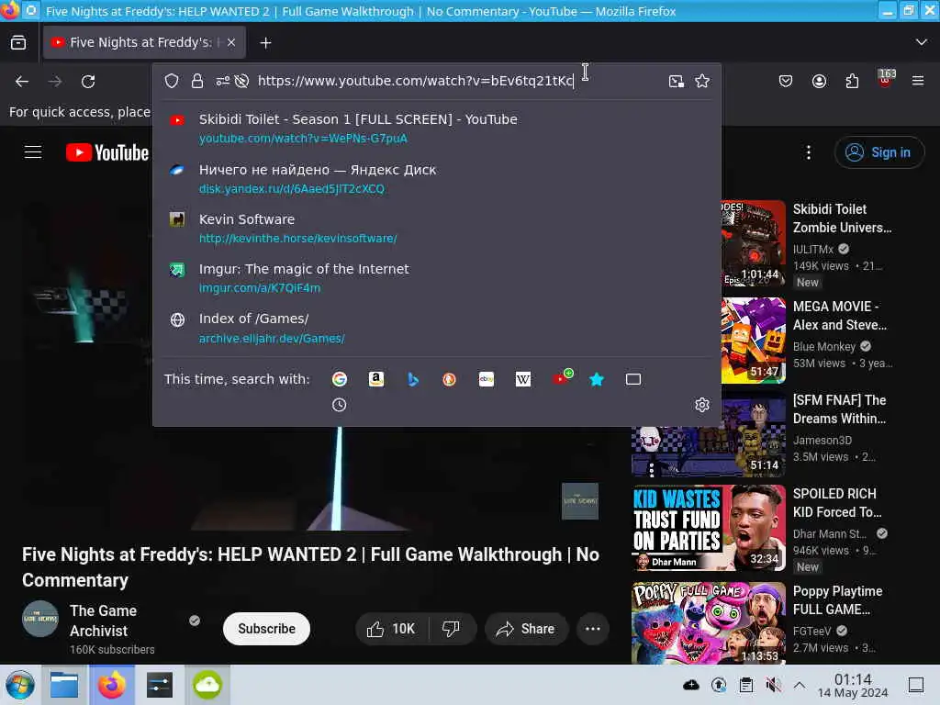Open Firefox application menu
This screenshot has height=705, width=940.
(918, 81)
